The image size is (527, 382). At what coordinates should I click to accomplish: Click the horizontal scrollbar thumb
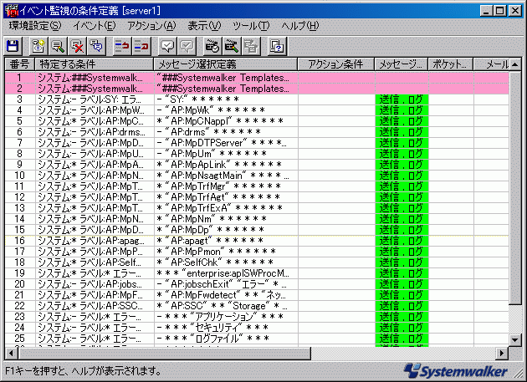pos(164,353)
